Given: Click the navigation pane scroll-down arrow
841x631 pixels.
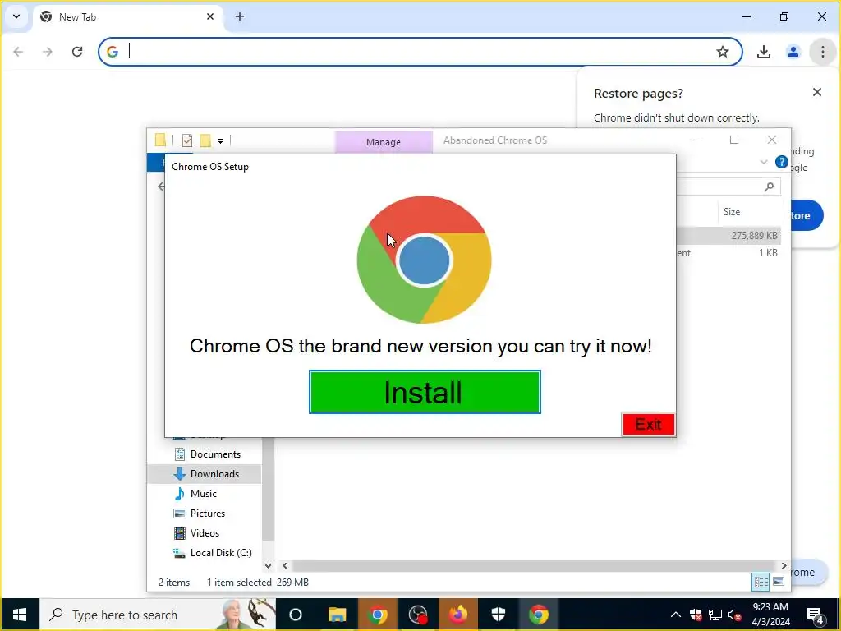Looking at the screenshot, I should (269, 565).
